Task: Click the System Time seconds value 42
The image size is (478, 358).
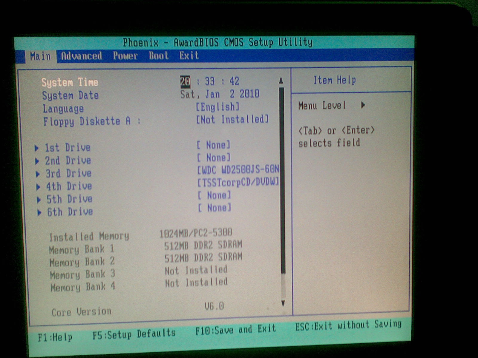Action: point(234,81)
